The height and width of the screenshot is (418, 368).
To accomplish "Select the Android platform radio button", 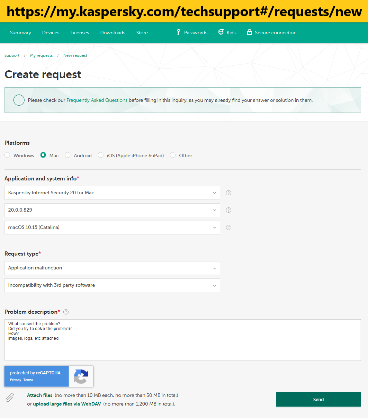I will (68, 155).
